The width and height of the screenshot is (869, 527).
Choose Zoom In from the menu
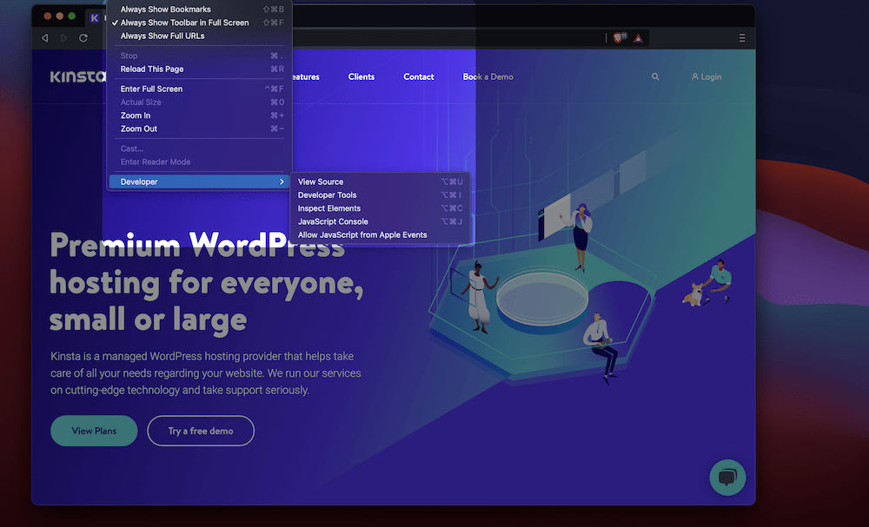click(x=136, y=115)
